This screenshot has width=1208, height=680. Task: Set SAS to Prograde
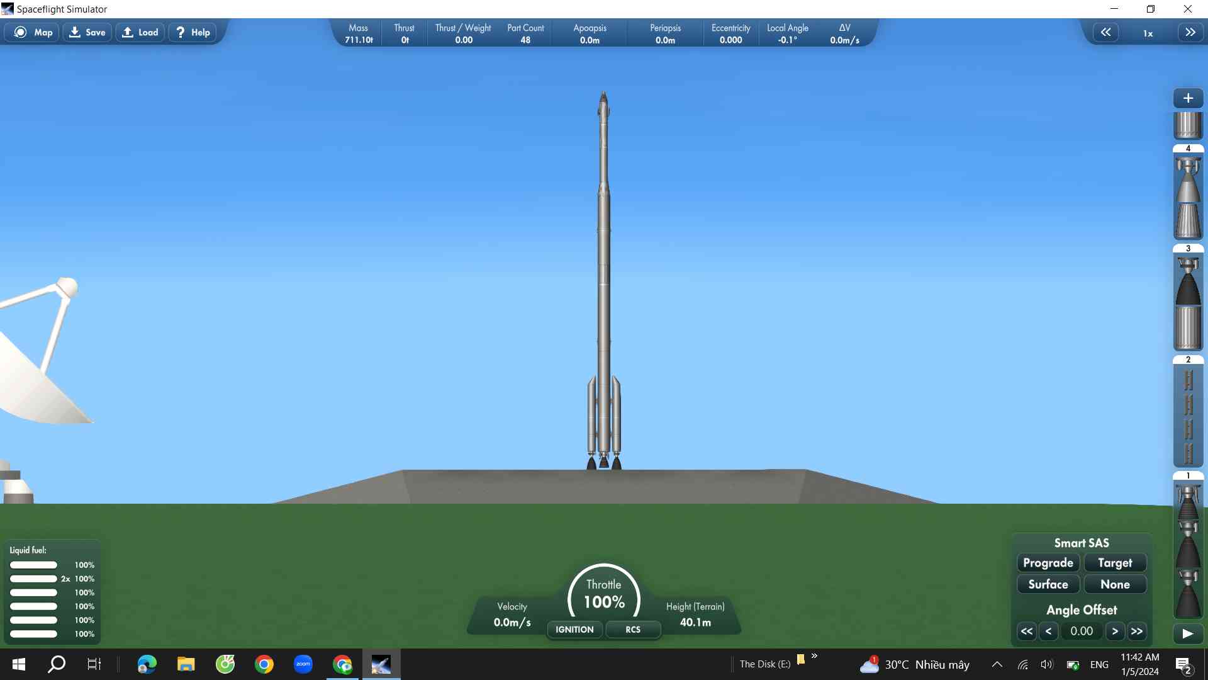point(1048,563)
